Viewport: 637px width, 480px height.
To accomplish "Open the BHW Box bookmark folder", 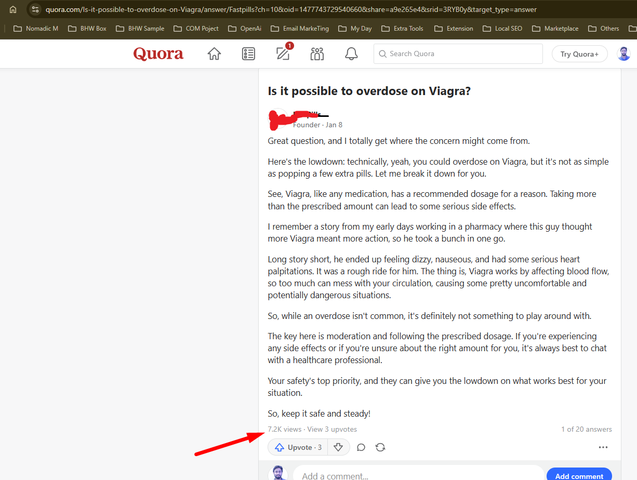I will pos(87,29).
